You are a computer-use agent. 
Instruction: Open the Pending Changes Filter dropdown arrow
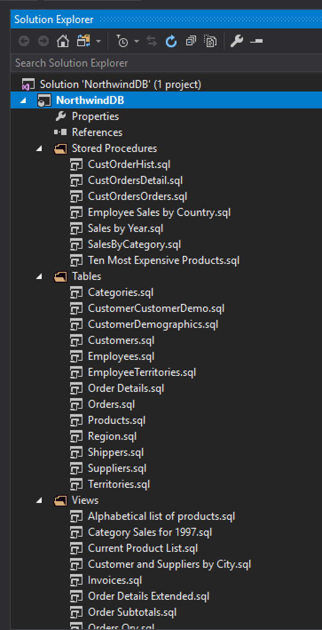[136, 42]
